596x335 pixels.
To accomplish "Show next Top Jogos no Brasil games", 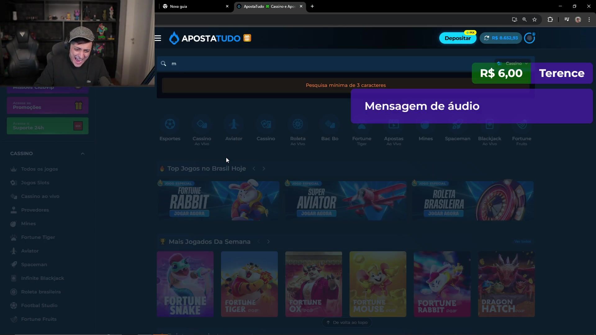I will point(264,168).
